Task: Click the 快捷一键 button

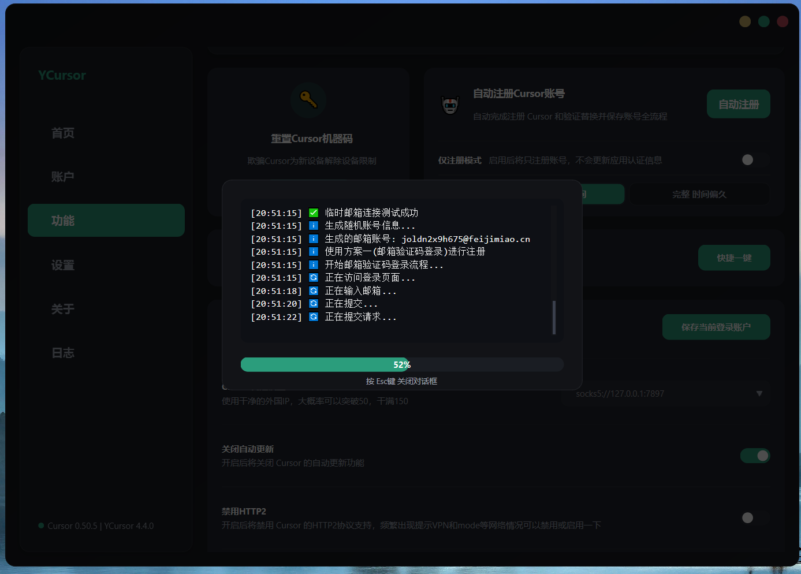Action: 734,258
